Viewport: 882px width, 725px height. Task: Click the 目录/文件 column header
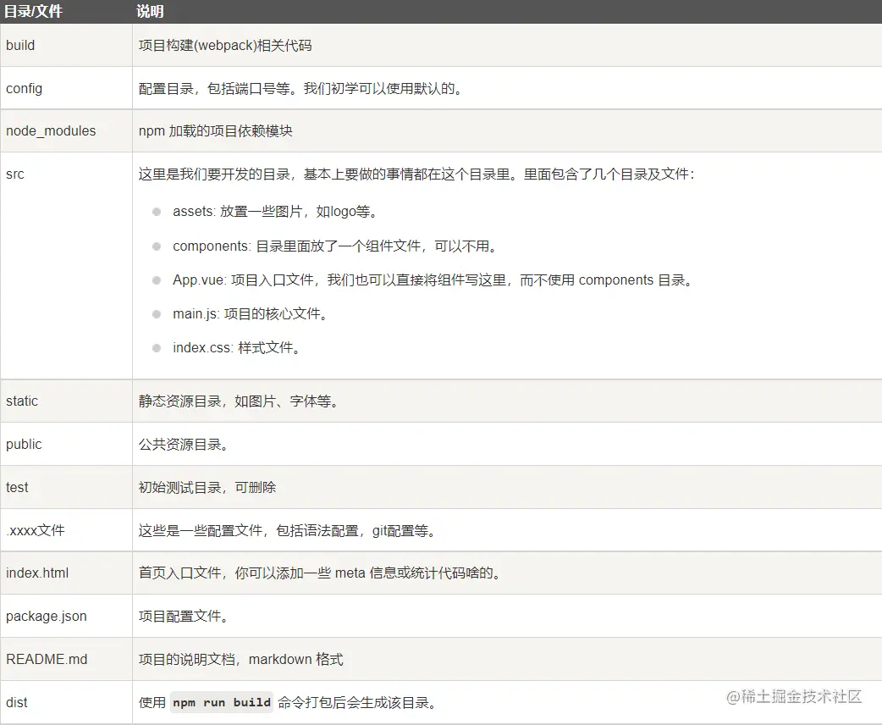33,11
